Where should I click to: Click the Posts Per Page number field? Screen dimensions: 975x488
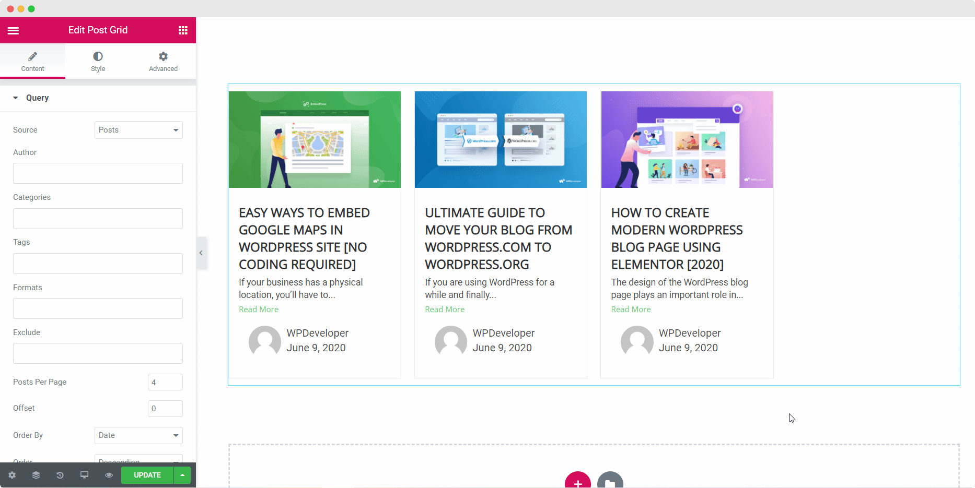coord(165,382)
